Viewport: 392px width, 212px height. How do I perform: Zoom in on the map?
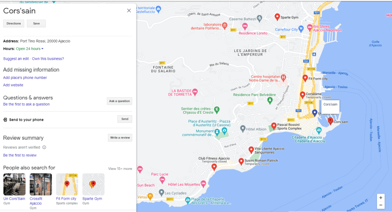click(381, 198)
